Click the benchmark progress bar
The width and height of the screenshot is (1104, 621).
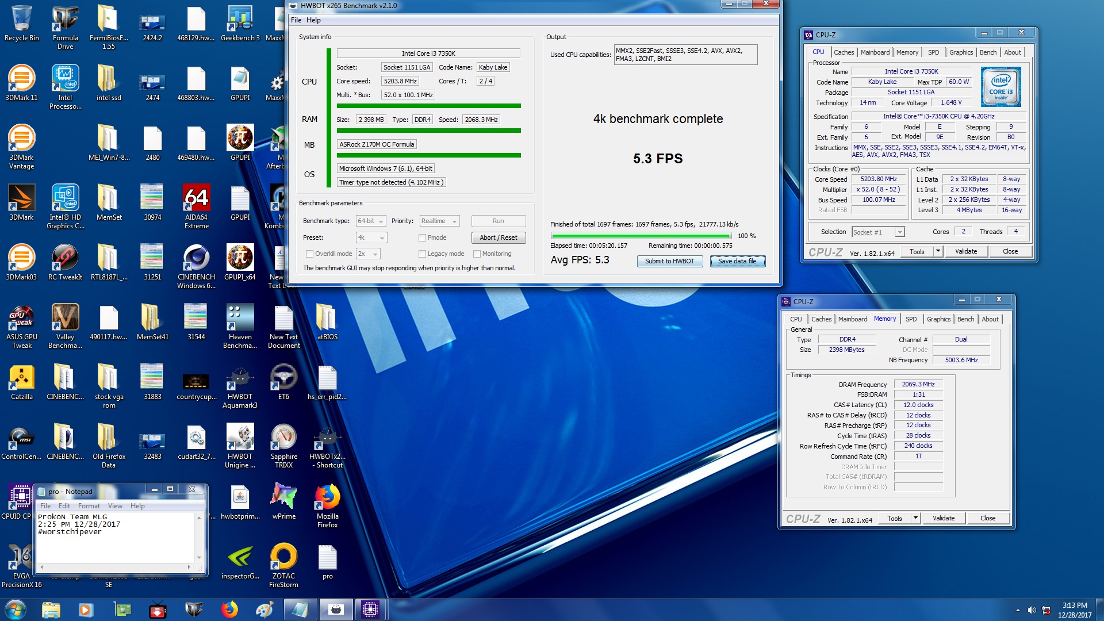pyautogui.click(x=641, y=236)
